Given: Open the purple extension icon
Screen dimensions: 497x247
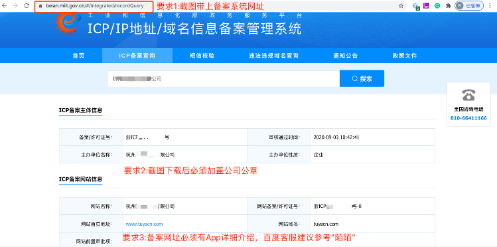Looking at the screenshot, I should 427,6.
